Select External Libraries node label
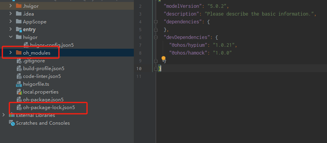The width and height of the screenshot is (327, 143). (36, 115)
